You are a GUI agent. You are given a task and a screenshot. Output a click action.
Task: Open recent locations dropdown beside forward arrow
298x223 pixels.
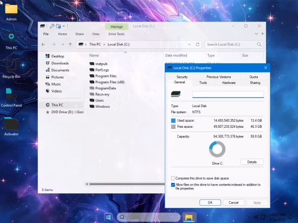click(x=63, y=44)
